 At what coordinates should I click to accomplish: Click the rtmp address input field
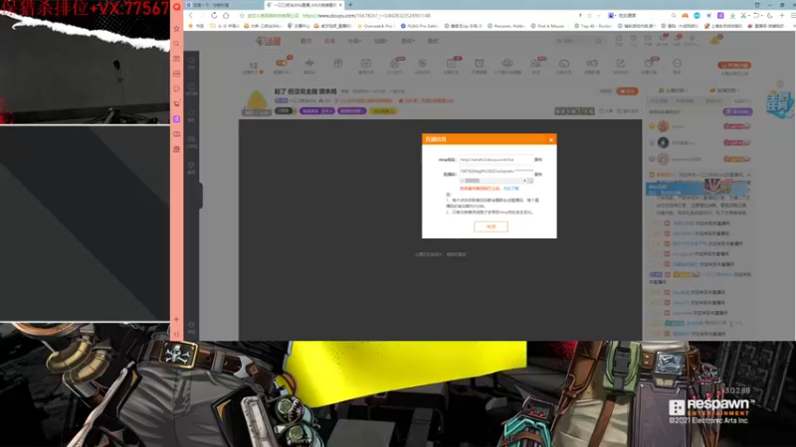[496, 160]
